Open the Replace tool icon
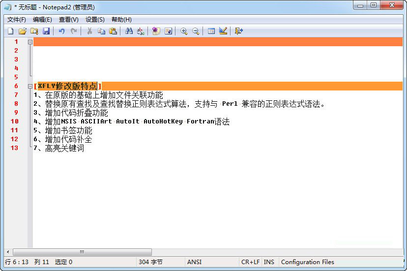407x271 pixels. click(x=141, y=31)
